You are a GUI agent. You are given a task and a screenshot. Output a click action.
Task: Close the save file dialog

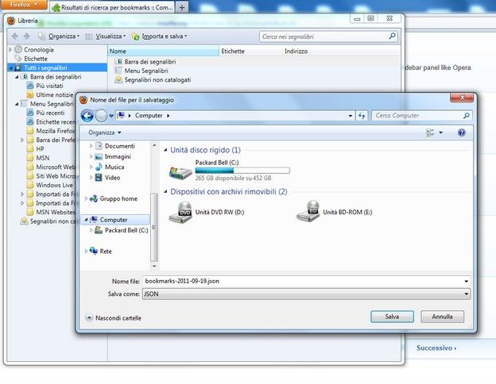[462, 98]
